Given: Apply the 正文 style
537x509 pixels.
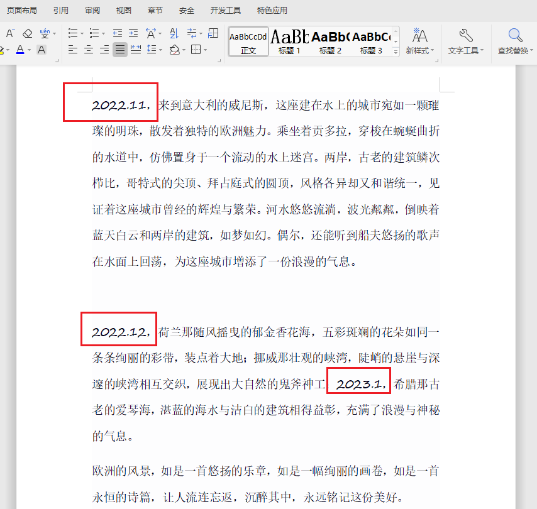Looking at the screenshot, I should coord(248,41).
